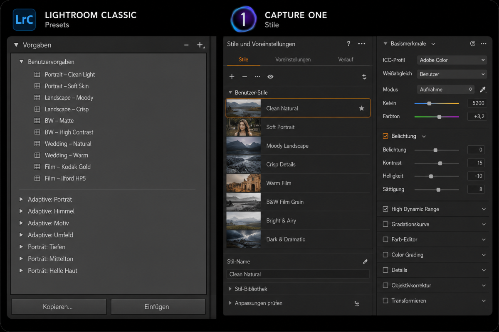Enable the Details checkbox
Viewport: 499px width, 332px height.
pos(385,270)
